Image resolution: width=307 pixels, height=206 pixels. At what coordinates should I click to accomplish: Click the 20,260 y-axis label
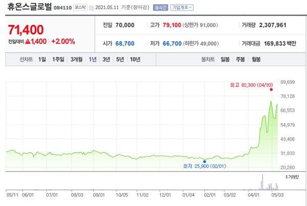click(x=288, y=168)
